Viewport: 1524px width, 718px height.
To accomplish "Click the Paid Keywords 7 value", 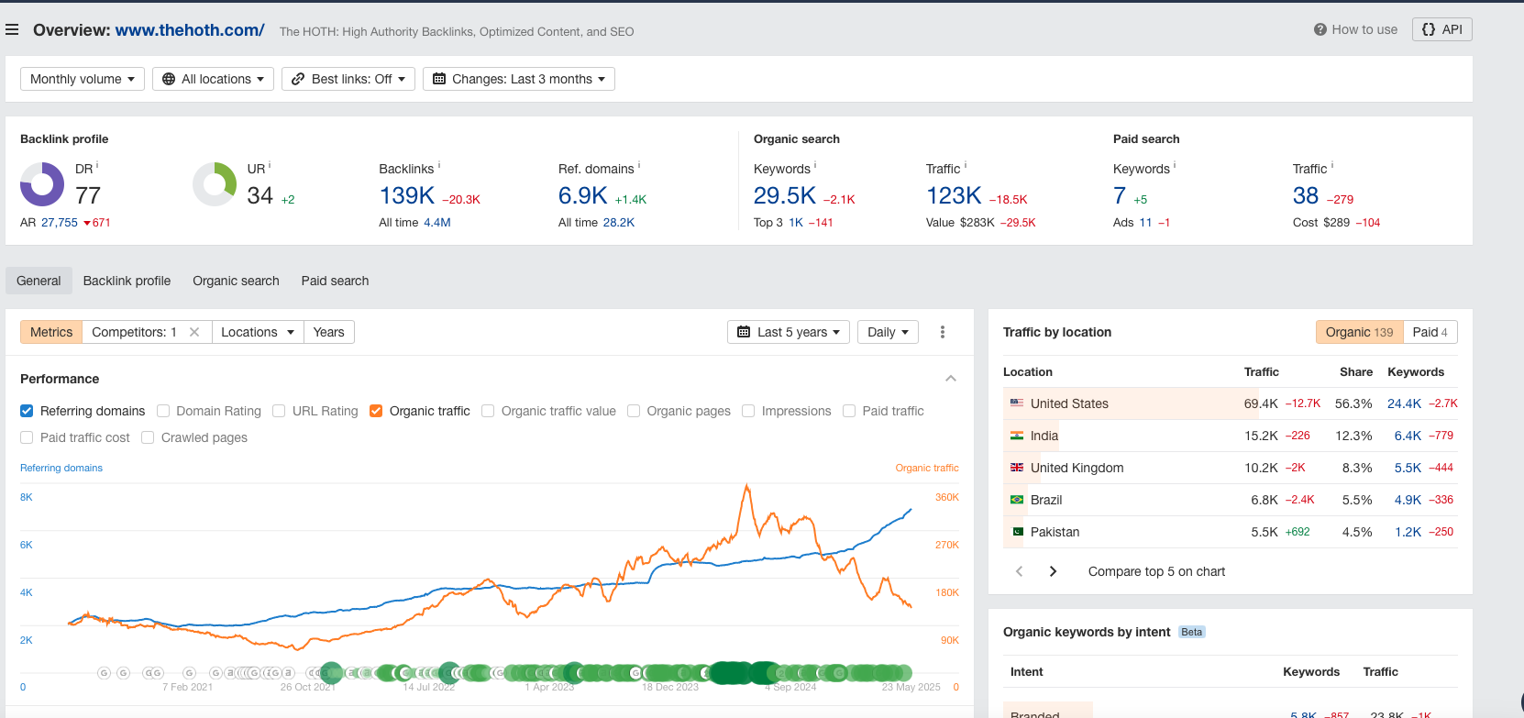I will tap(1120, 195).
